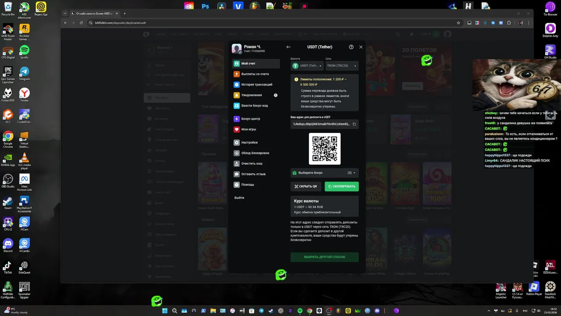Click the Очистить кэш broom icon
The image size is (561, 316).
point(237,164)
